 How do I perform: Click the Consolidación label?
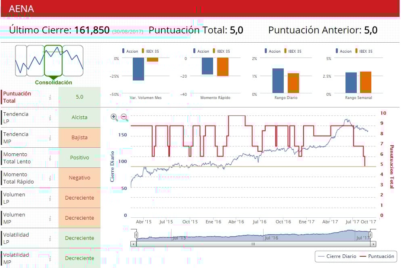point(54,82)
